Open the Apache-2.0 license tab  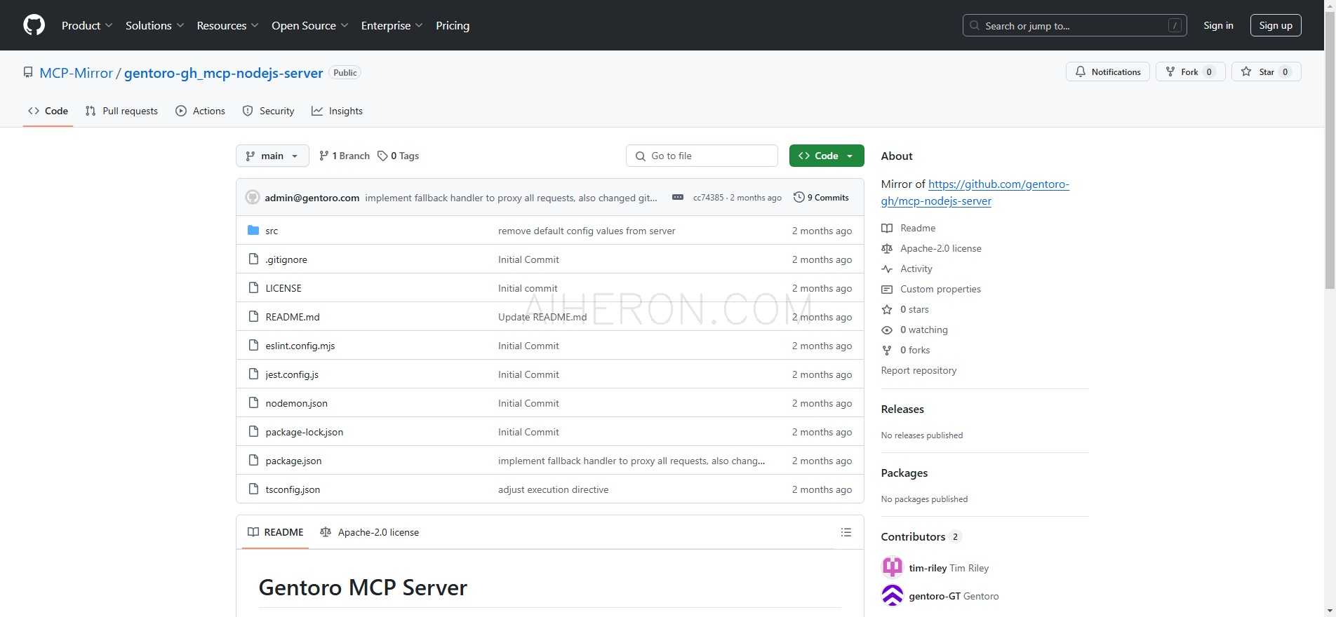click(370, 532)
